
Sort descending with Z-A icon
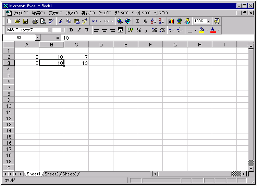(161, 21)
